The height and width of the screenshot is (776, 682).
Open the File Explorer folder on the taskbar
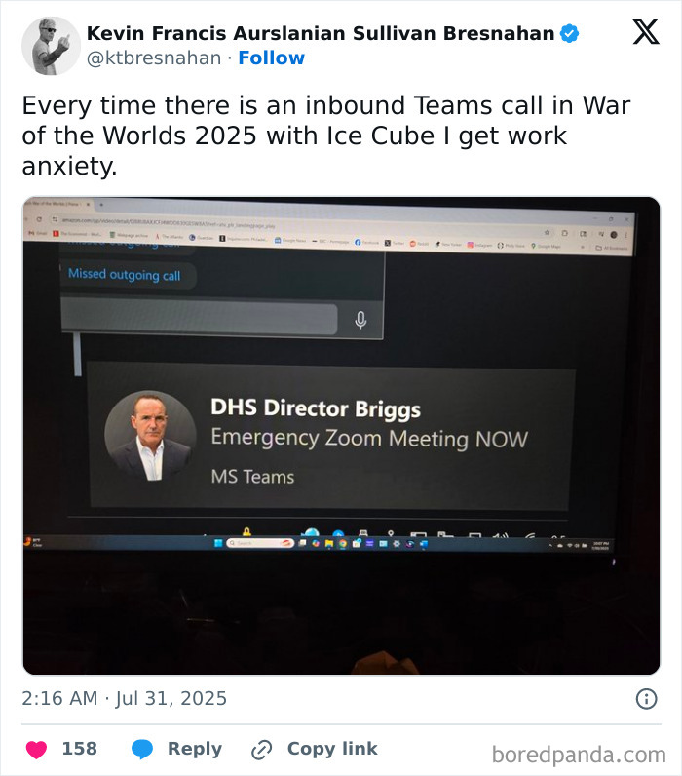point(329,543)
